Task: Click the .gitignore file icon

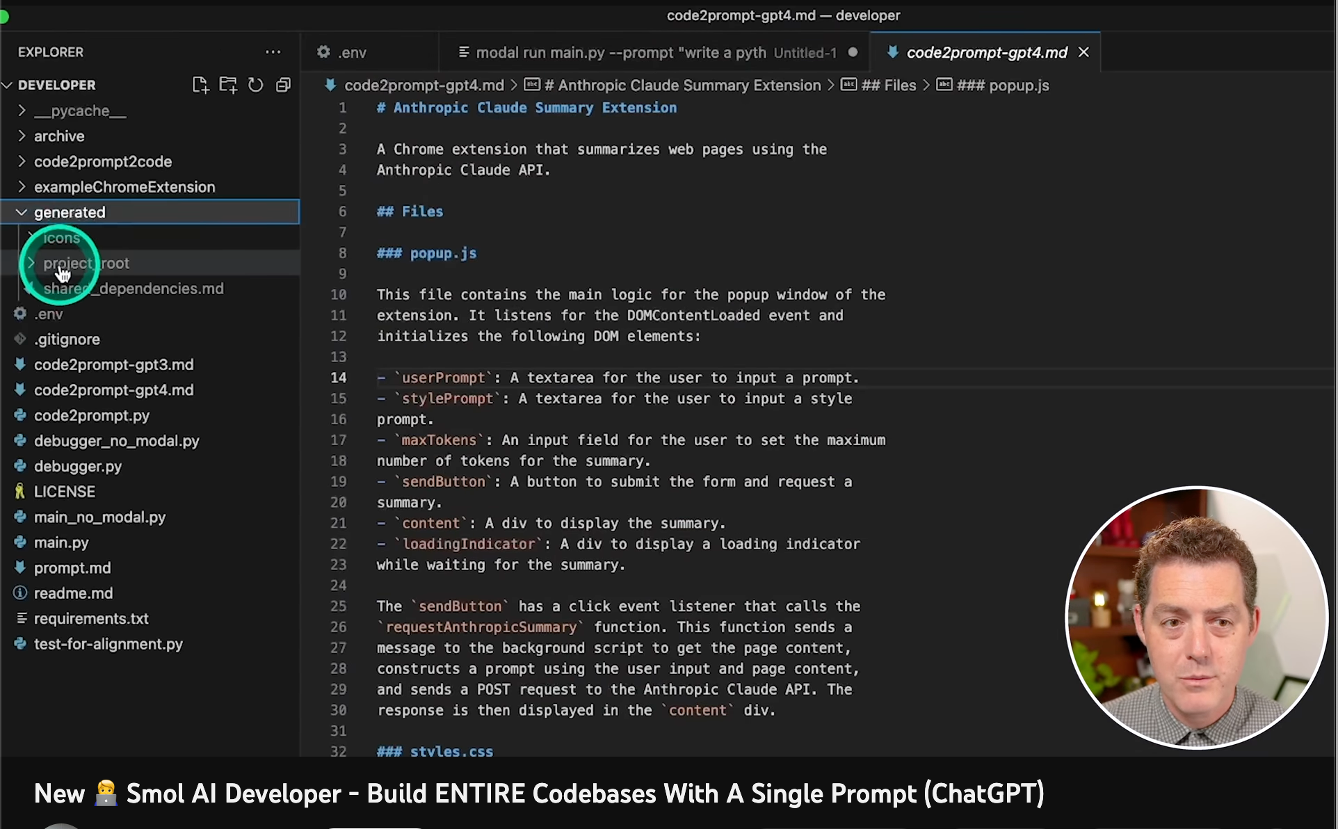Action: [19, 339]
